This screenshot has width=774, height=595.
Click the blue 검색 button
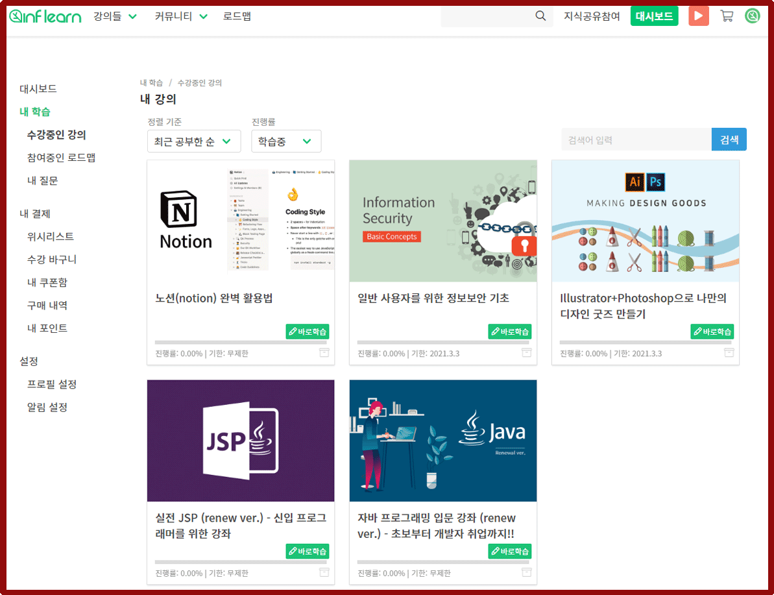pyautogui.click(x=729, y=140)
